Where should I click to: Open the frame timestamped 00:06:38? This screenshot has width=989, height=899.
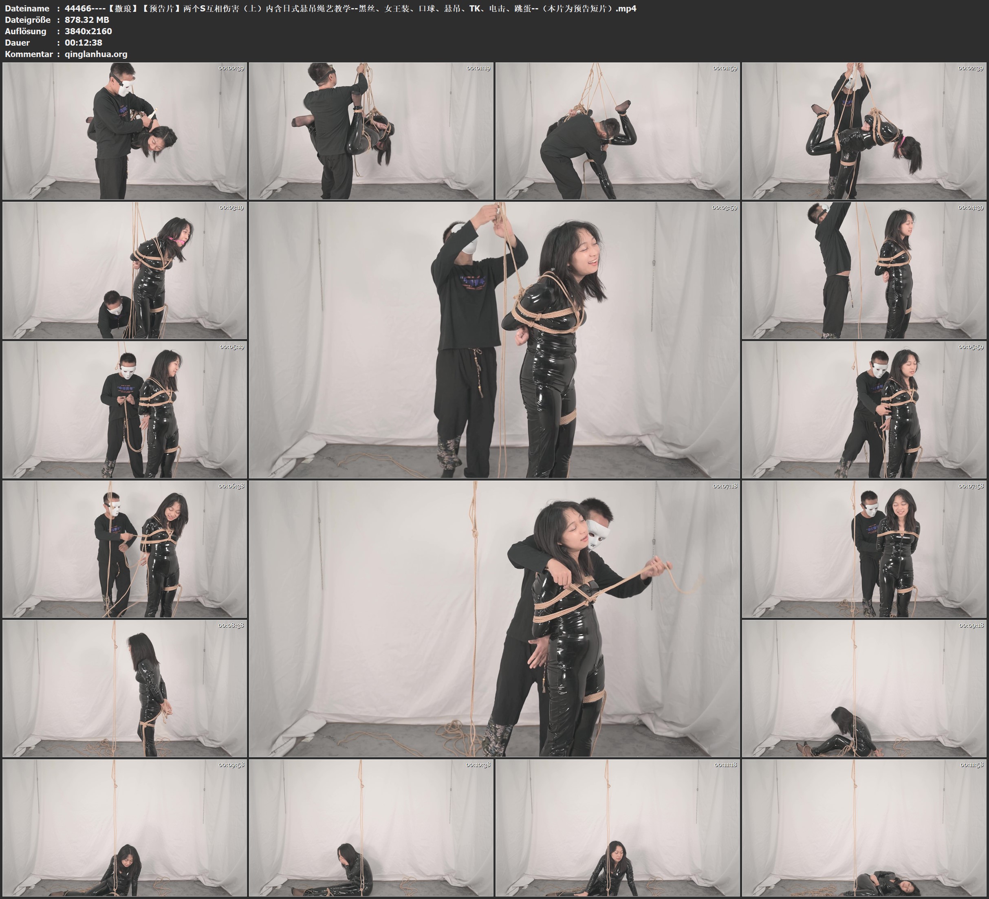(x=125, y=549)
